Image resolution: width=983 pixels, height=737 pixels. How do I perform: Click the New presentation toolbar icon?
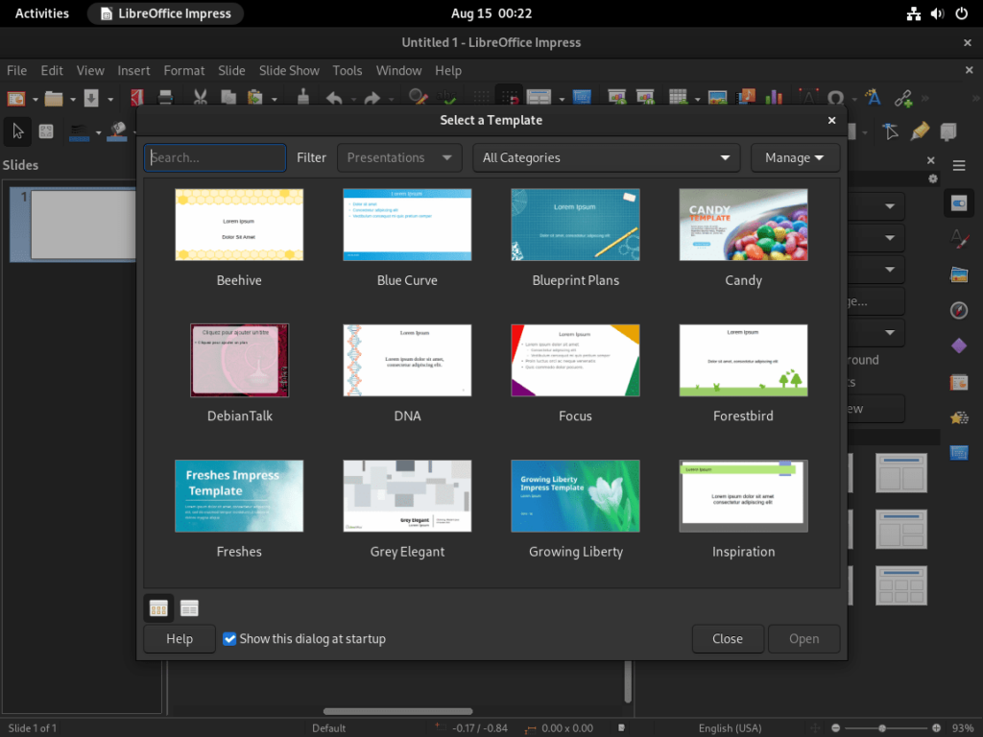point(16,99)
